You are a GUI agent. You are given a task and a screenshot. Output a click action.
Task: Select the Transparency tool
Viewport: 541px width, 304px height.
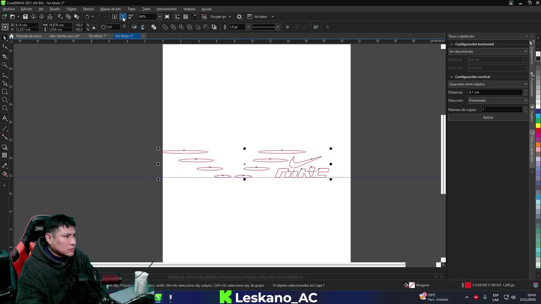(5, 155)
